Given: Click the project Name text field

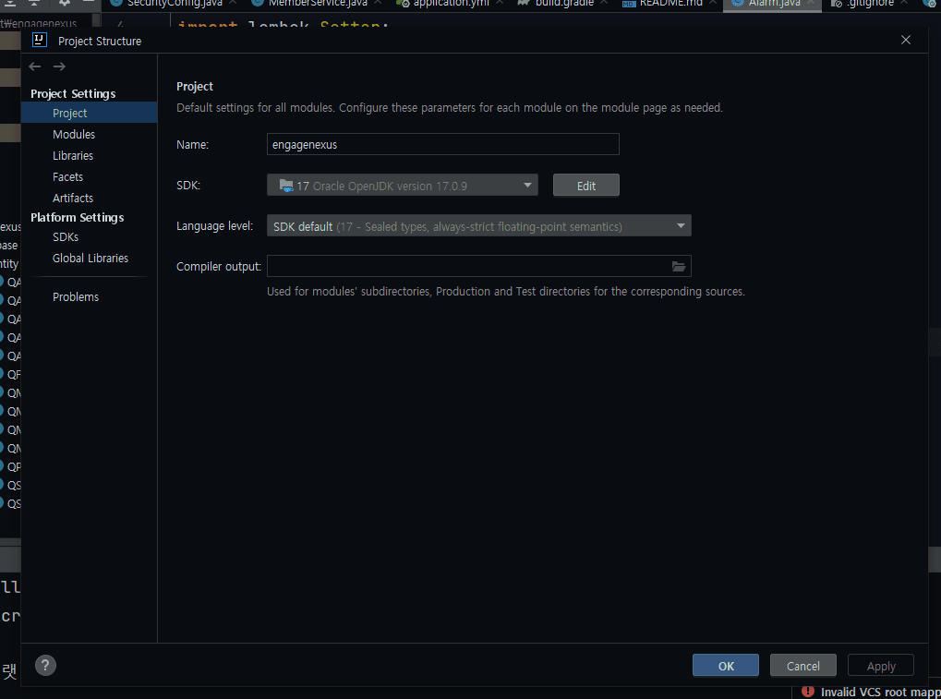Looking at the screenshot, I should [442, 144].
